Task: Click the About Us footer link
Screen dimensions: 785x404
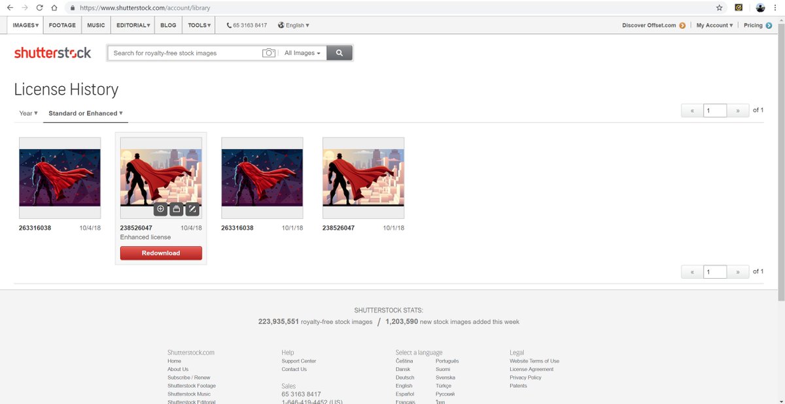Action: (178, 369)
